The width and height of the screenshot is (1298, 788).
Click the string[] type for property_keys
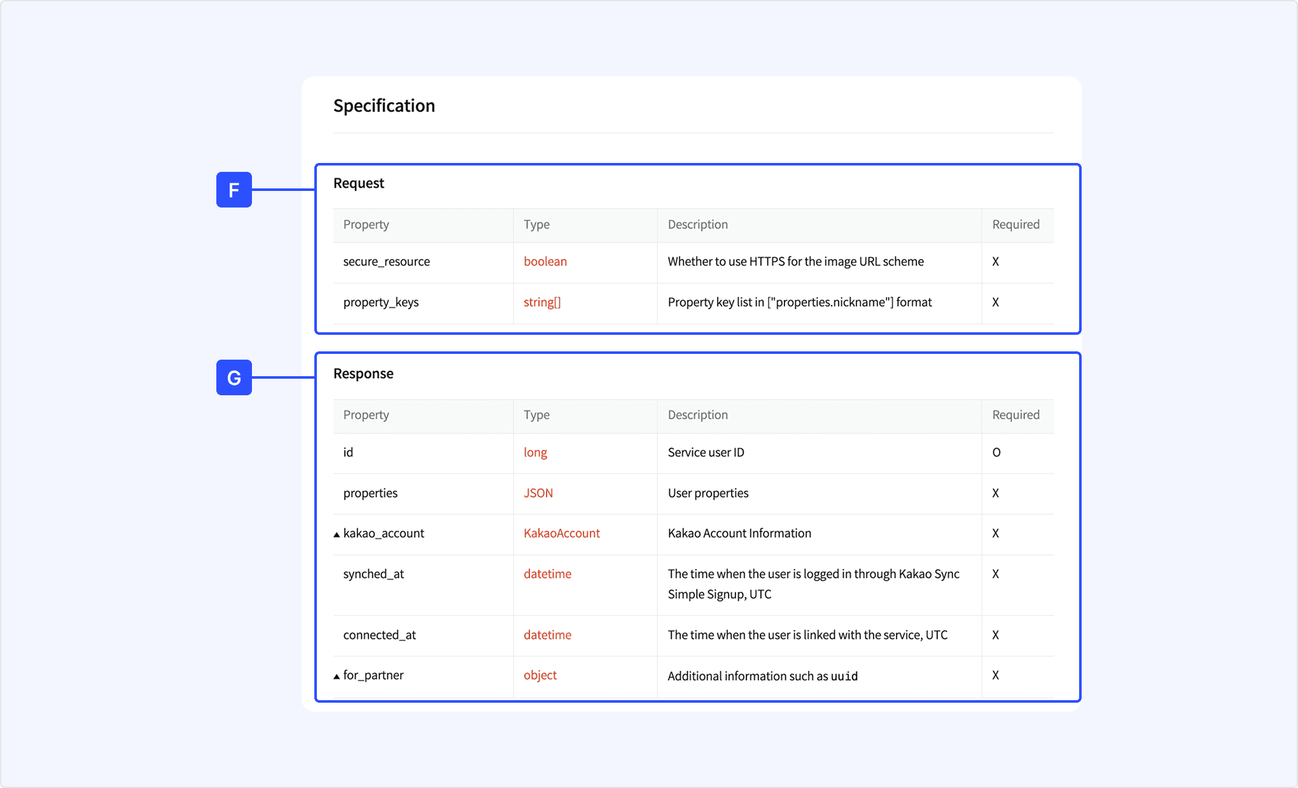point(541,302)
